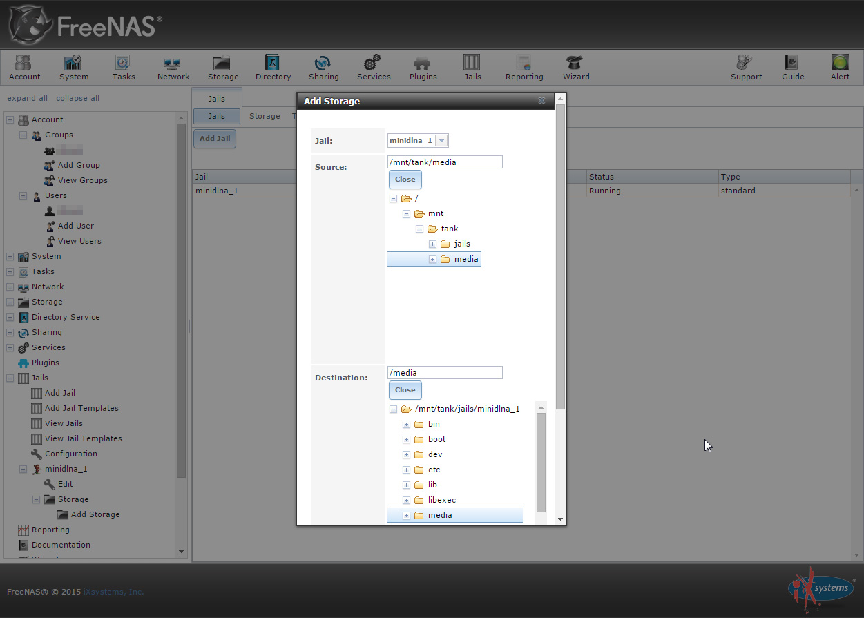
Task: Click the Destination path input field
Action: pos(445,373)
